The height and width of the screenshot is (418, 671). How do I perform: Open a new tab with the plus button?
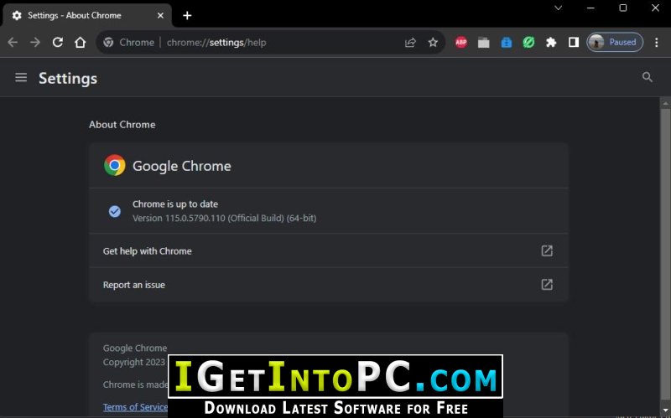tap(187, 16)
